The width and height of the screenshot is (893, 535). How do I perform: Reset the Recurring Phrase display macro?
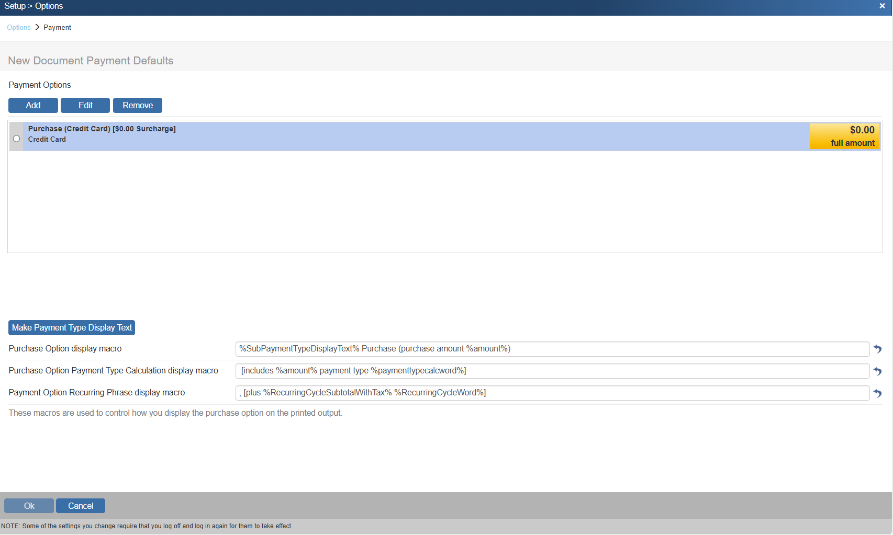(x=877, y=393)
